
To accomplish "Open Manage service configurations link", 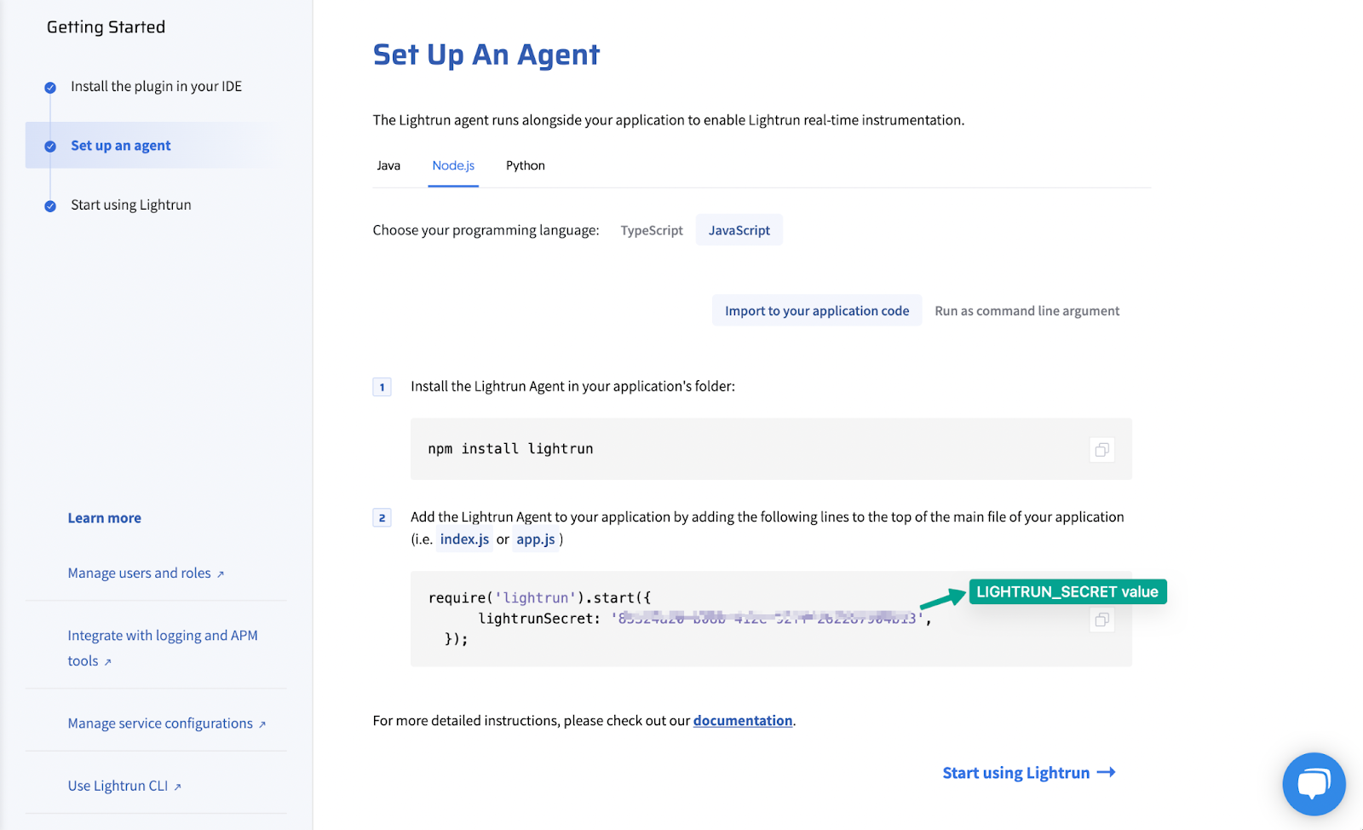I will [x=160, y=723].
